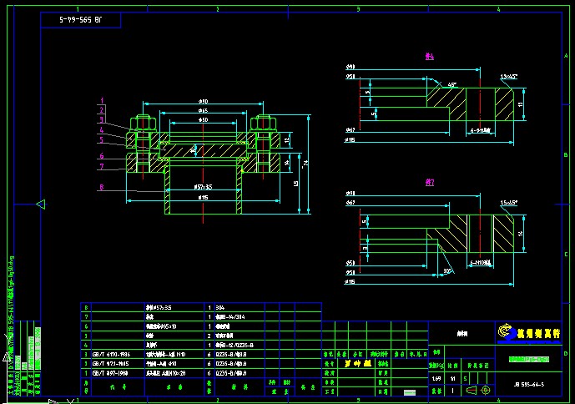
Task: Select the φ115 dimension below the assembly
Action: (204, 199)
